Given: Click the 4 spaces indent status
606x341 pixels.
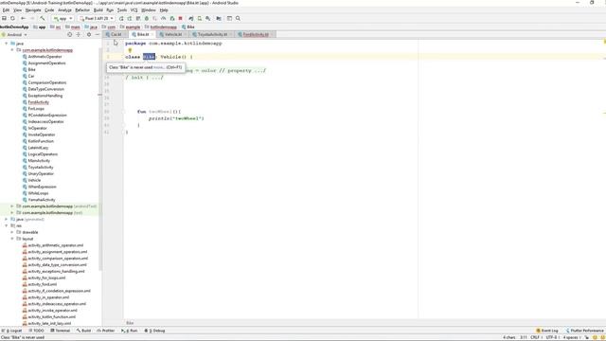Looking at the screenshot, I should (x=571, y=337).
